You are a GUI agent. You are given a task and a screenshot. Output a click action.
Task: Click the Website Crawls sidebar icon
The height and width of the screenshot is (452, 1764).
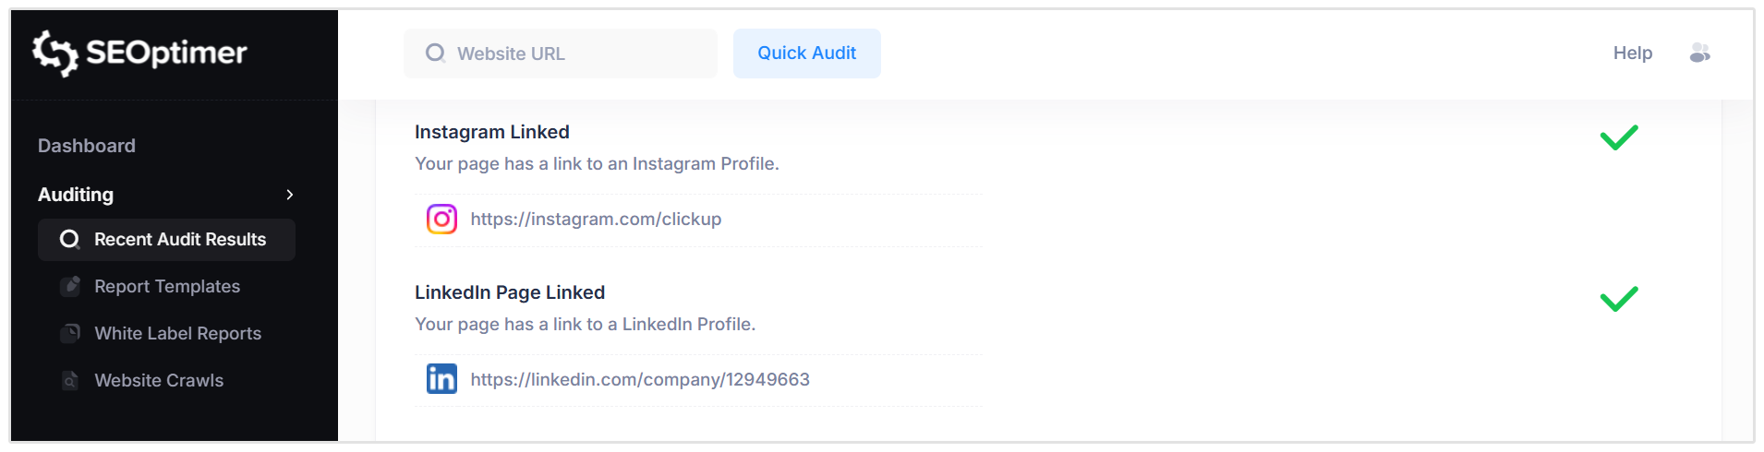click(x=70, y=380)
